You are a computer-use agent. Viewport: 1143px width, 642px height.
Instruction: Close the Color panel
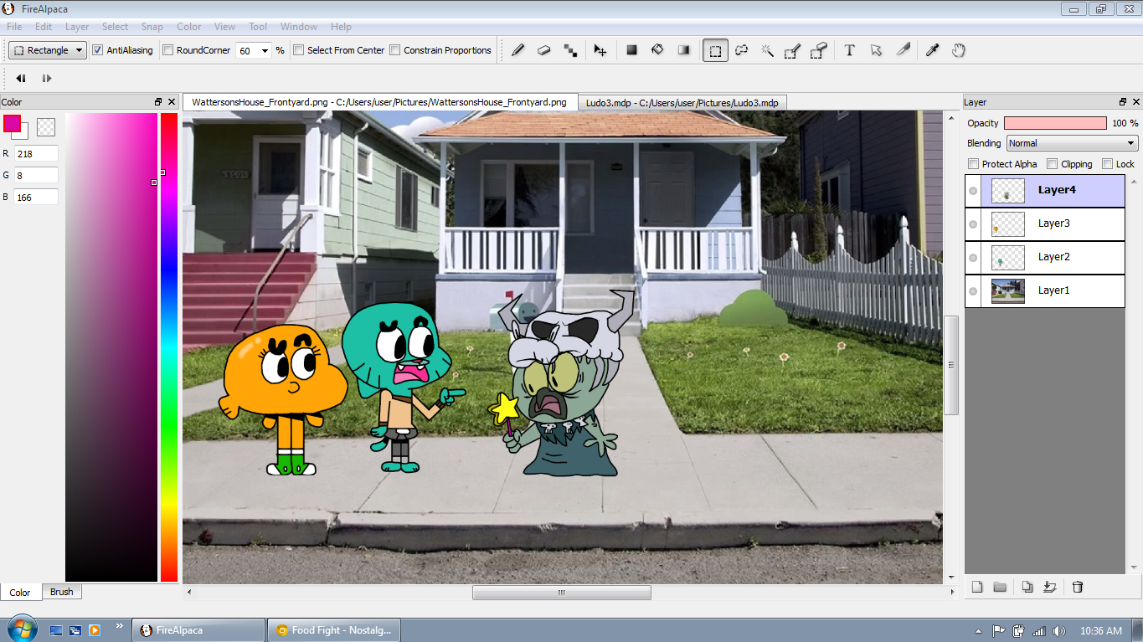tap(172, 102)
